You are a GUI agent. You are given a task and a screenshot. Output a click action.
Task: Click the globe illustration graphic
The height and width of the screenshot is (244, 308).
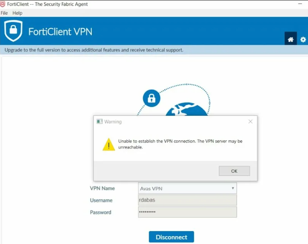click(186, 109)
